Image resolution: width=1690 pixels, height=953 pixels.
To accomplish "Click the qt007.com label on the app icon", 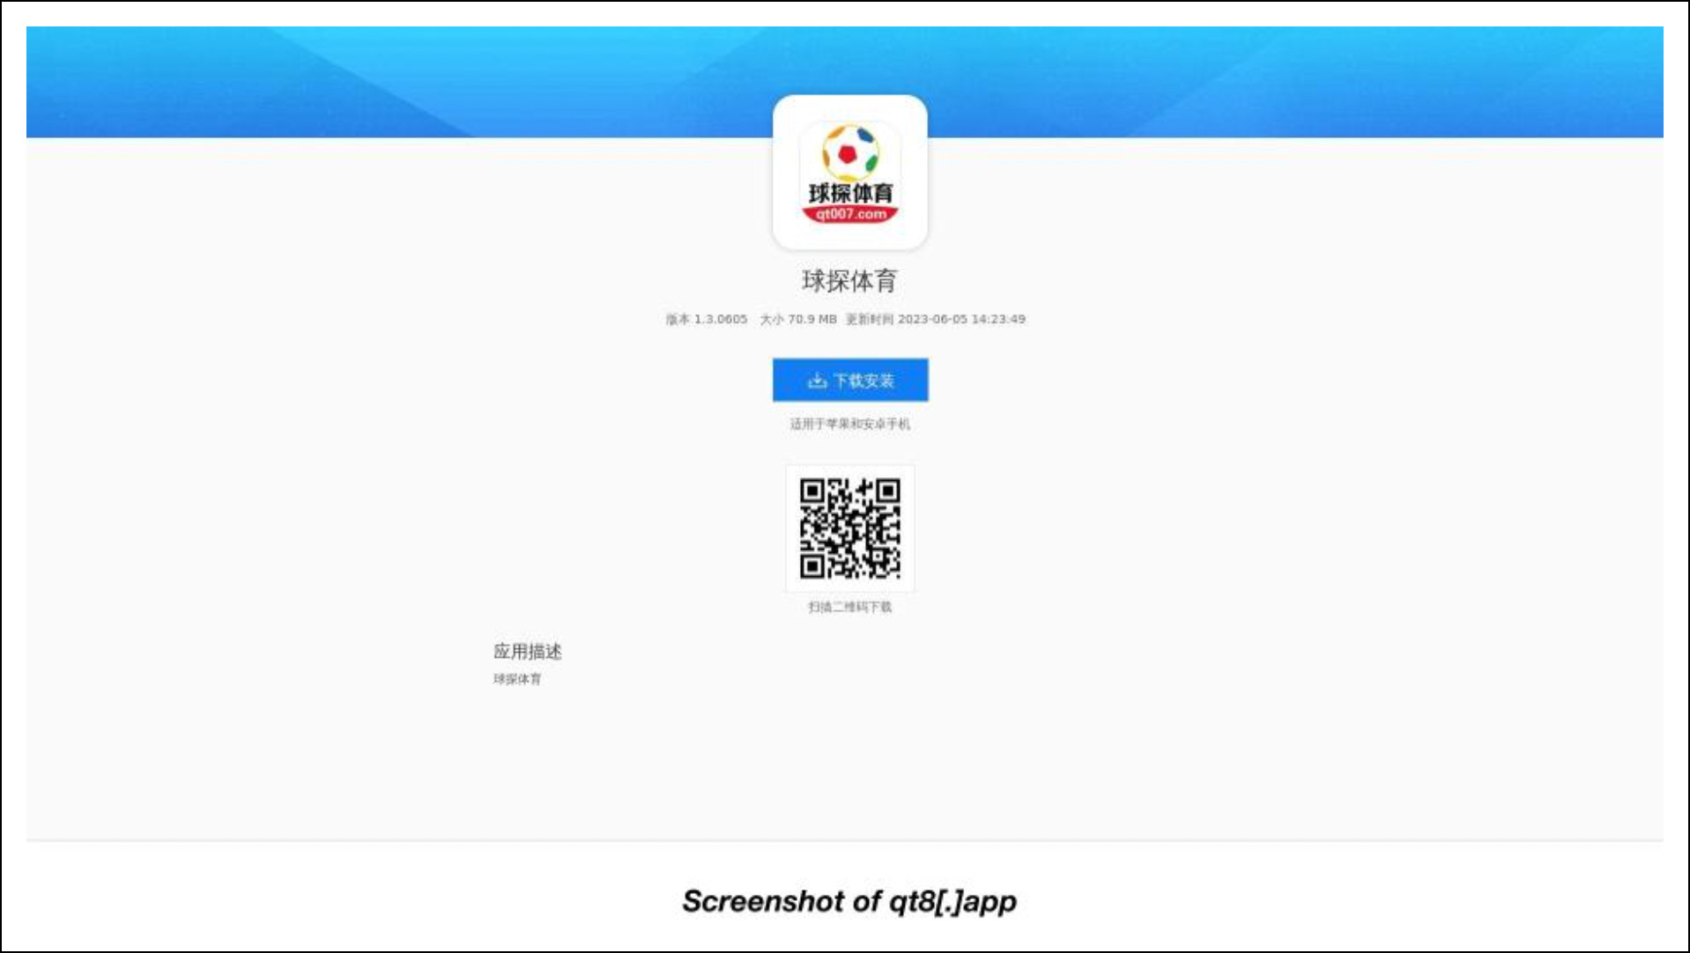I will click(850, 214).
